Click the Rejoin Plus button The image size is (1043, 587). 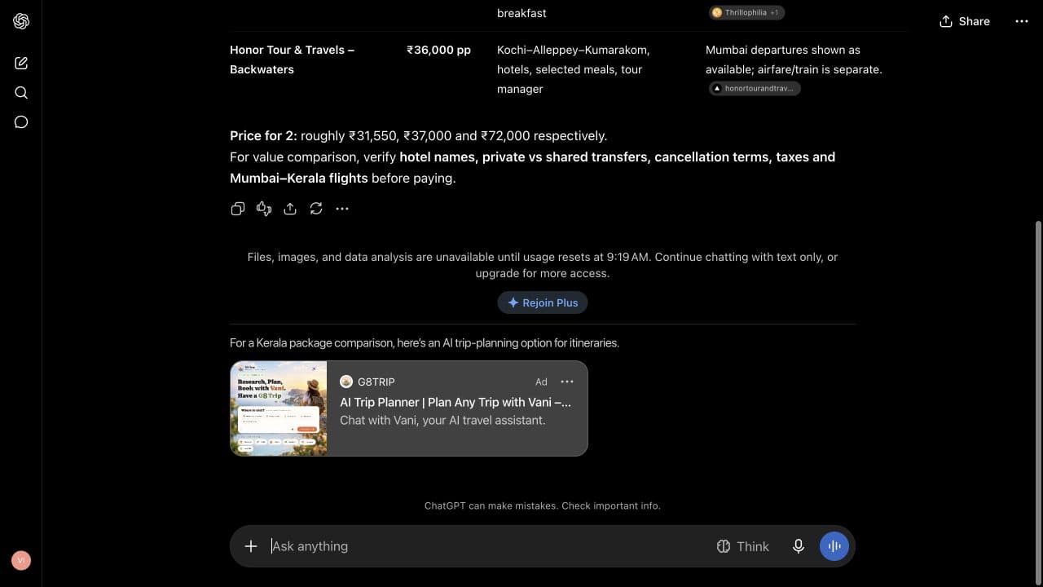click(x=543, y=302)
